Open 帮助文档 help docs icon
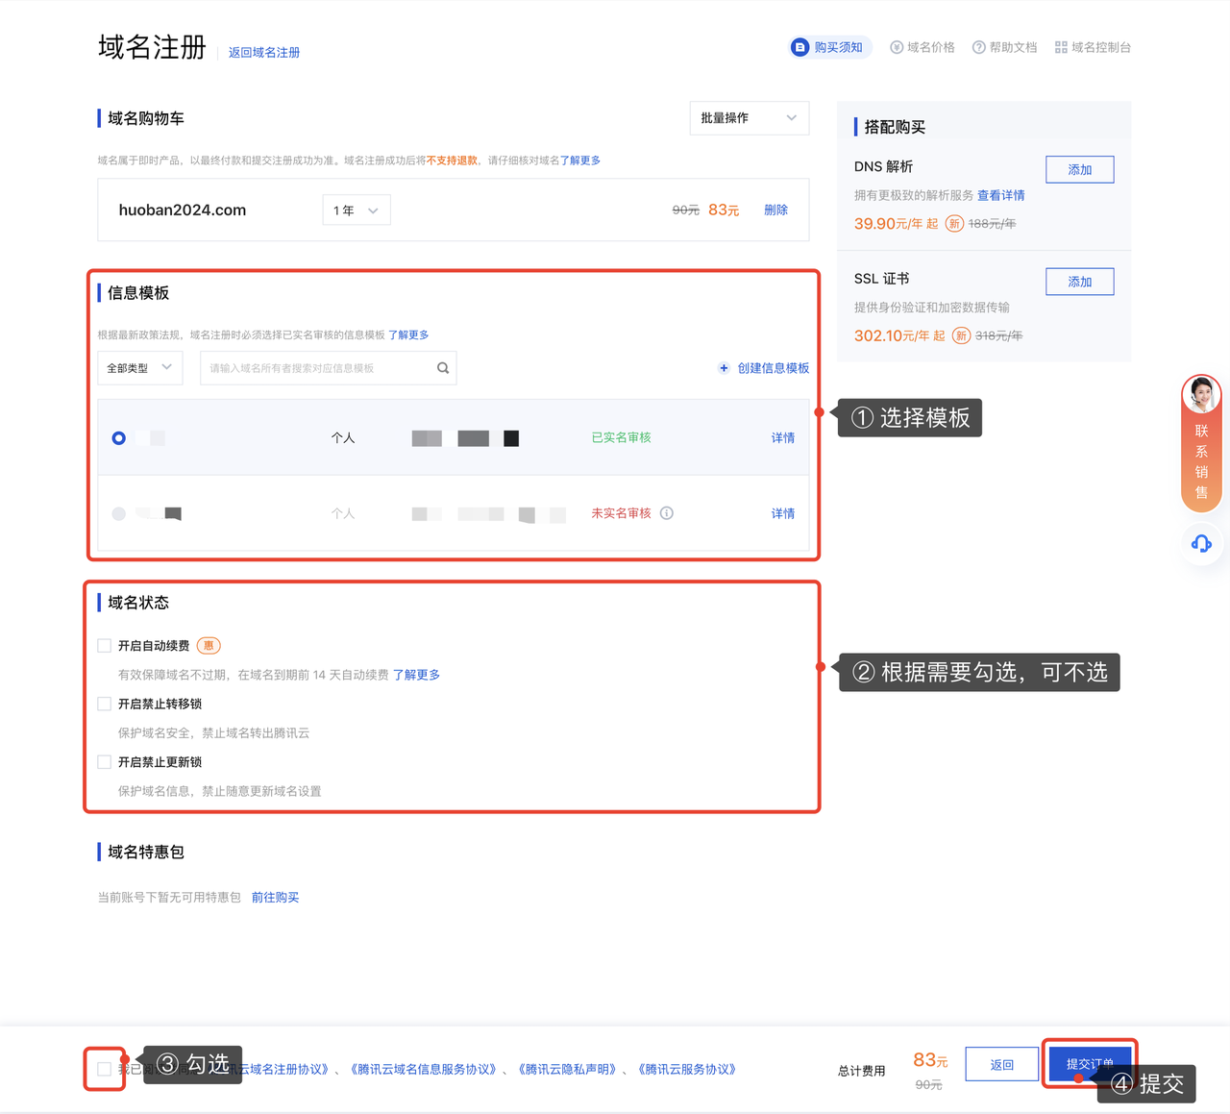This screenshot has width=1230, height=1114. click(x=978, y=47)
